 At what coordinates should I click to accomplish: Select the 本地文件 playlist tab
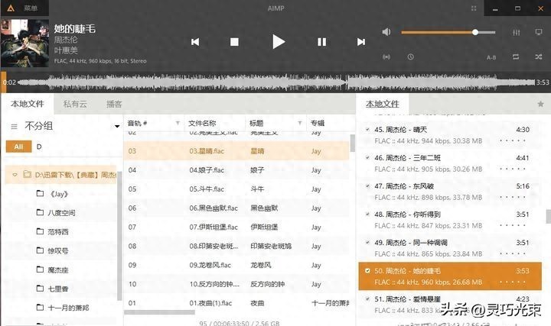pyautogui.click(x=383, y=104)
